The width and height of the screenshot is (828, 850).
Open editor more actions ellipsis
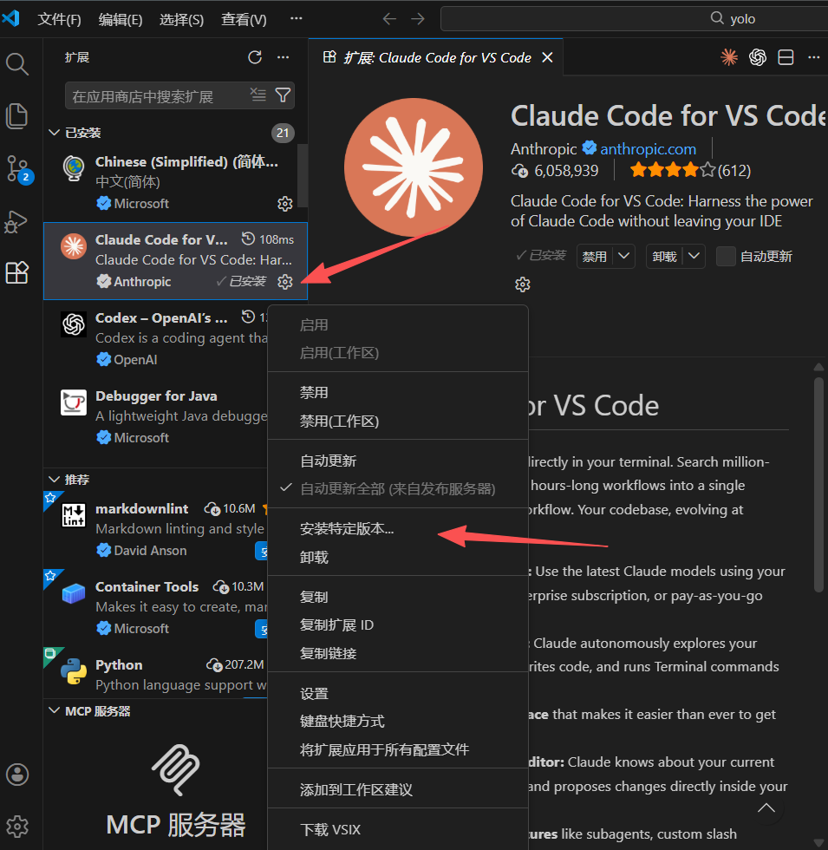coord(814,57)
